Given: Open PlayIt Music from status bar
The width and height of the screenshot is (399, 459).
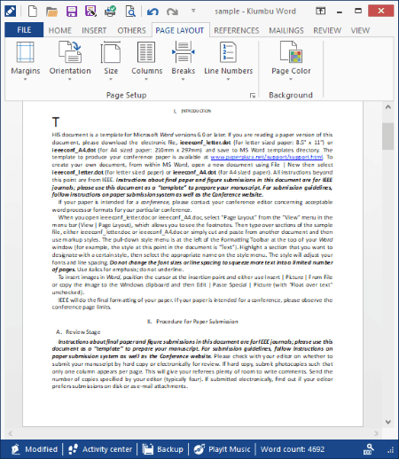Looking at the screenshot, I should 223,449.
